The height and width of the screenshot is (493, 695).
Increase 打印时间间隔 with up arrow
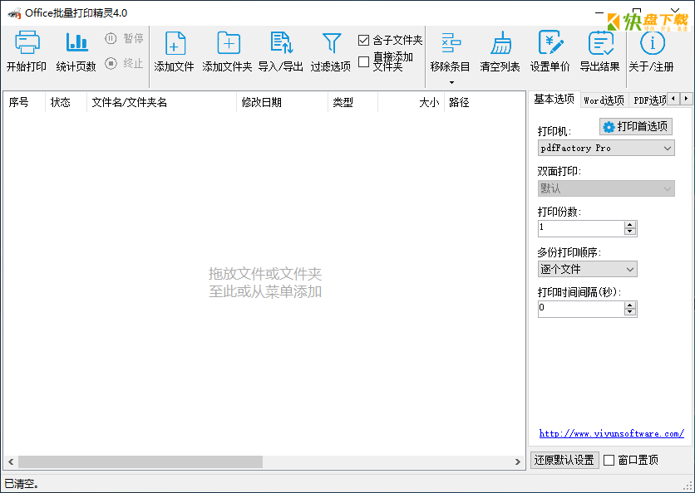click(630, 305)
